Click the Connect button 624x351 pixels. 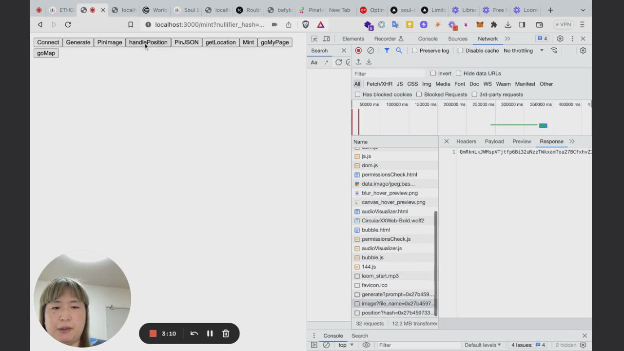(x=48, y=42)
